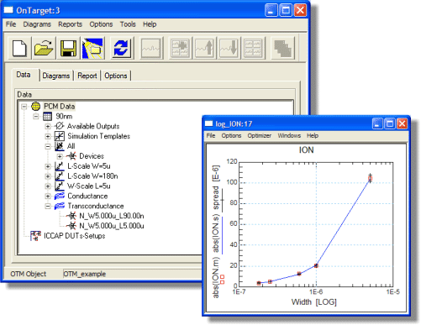
Task: Click the ICCAP DUTs-Setups icon
Action: point(35,236)
